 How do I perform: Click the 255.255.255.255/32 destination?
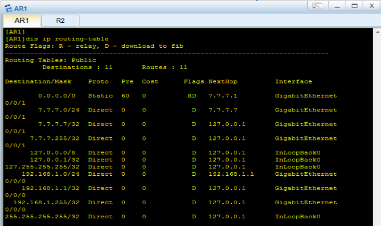tap(42, 217)
